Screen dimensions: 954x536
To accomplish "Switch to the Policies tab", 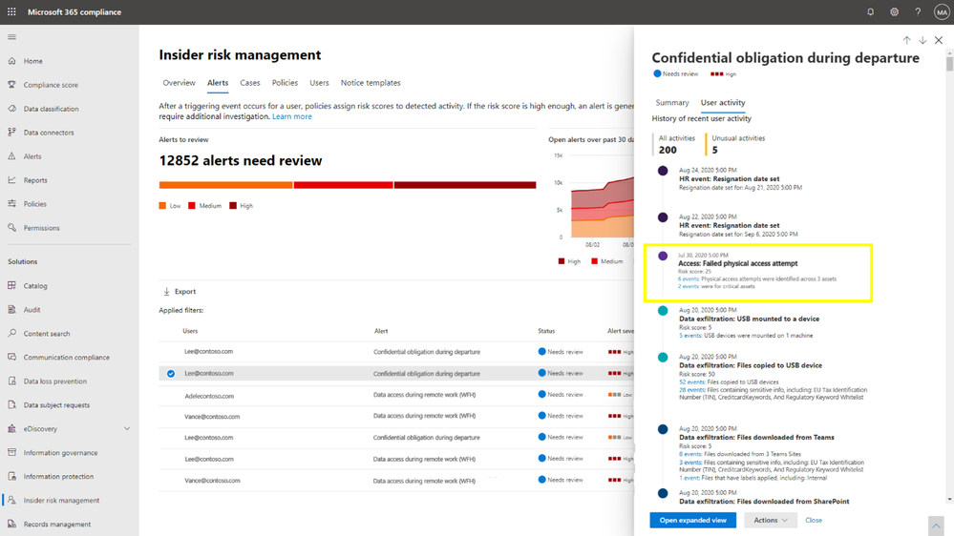I will click(285, 83).
